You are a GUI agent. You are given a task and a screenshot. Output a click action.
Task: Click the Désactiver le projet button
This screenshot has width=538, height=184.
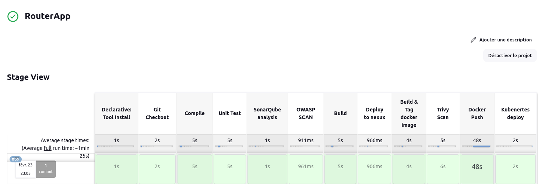(x=510, y=56)
